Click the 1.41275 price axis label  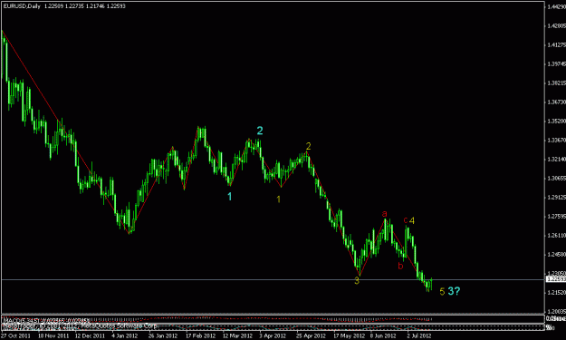[x=556, y=44]
